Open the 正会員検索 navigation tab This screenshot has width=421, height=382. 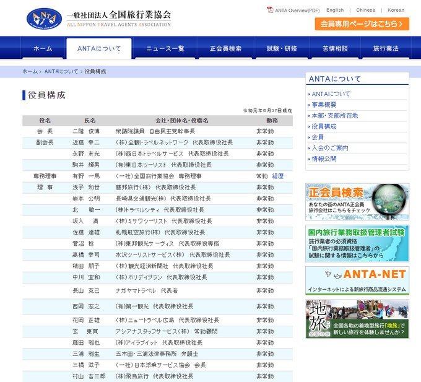tap(225, 48)
